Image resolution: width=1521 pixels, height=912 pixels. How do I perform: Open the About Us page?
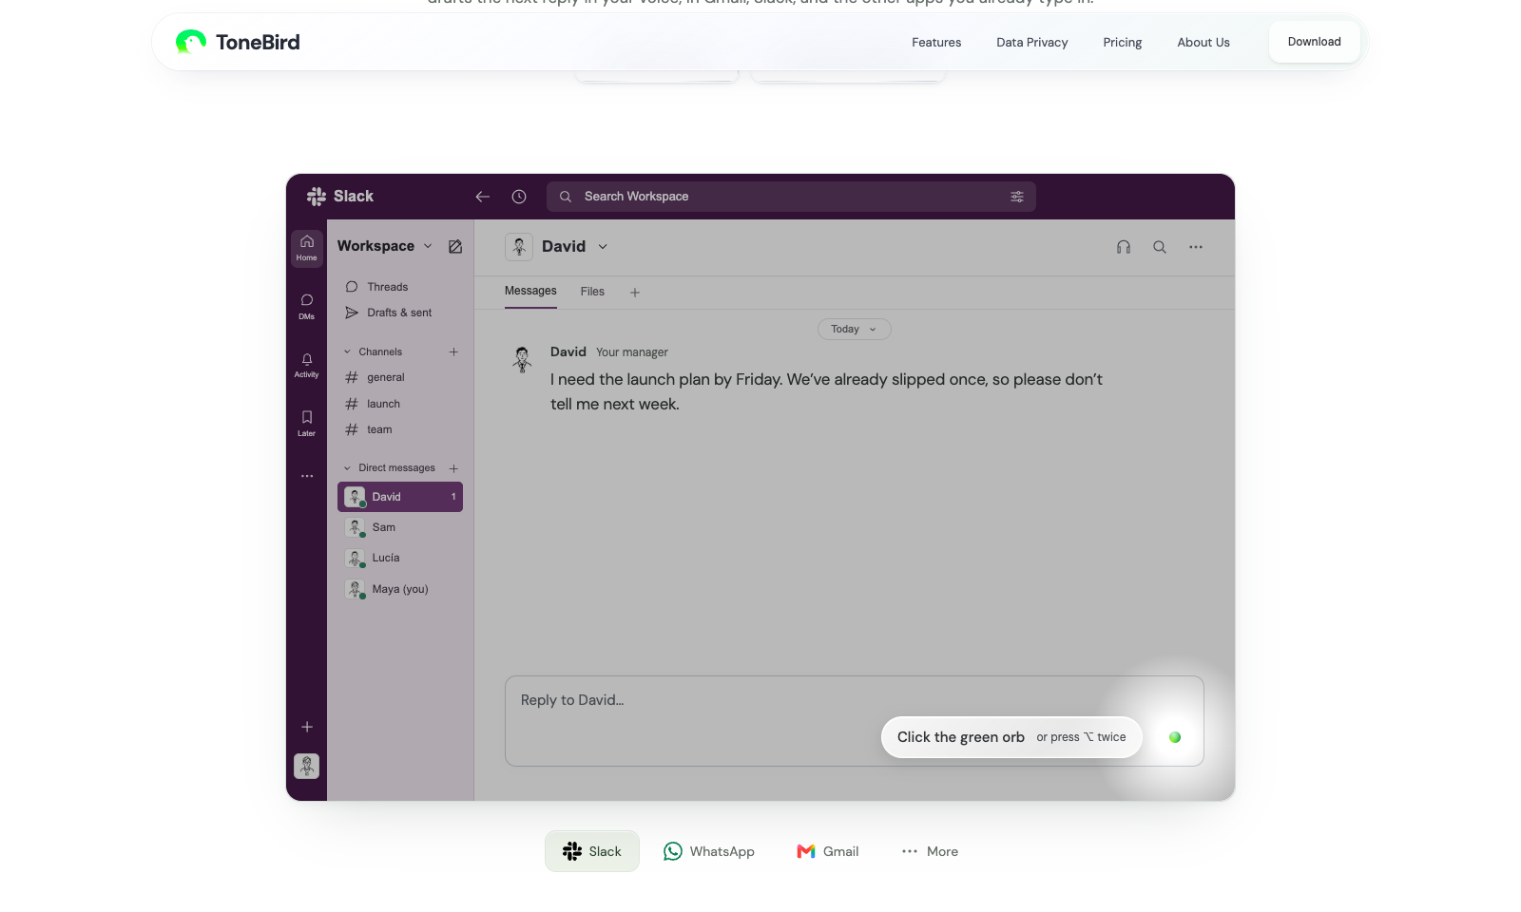point(1203,43)
